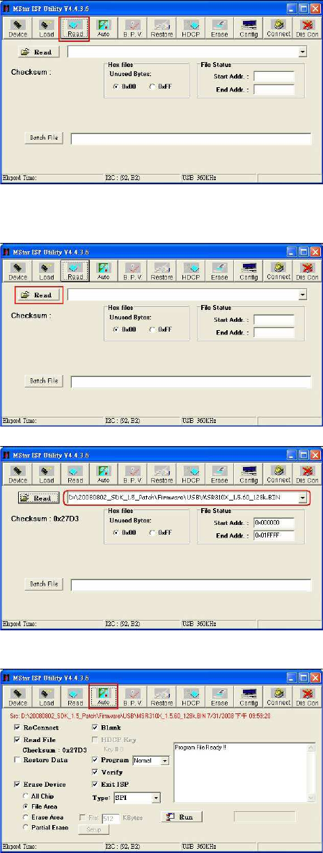Switch to highlighted Auto tab above ReConnect
Image resolution: width=323 pixels, height=853 pixels.
(x=104, y=697)
